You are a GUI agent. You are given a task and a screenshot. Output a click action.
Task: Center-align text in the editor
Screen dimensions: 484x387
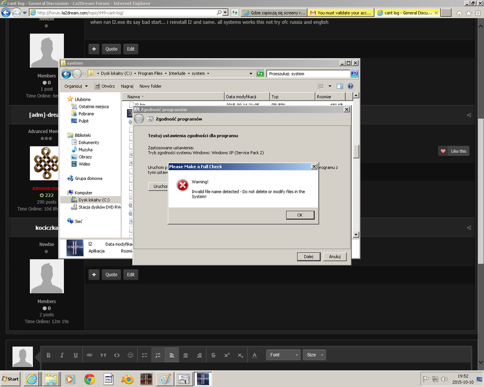pyautogui.click(x=185, y=355)
